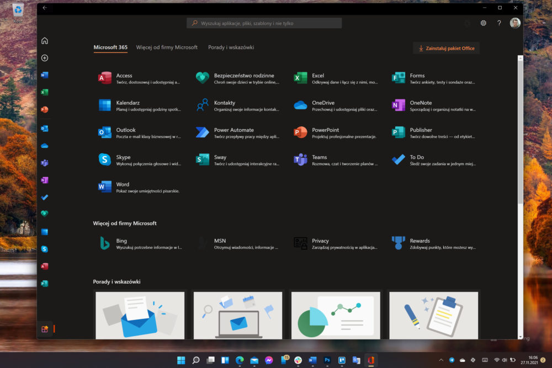Image resolution: width=552 pixels, height=368 pixels.
Task: Select the Recycle Bin on the desktop
Action: coord(18,13)
